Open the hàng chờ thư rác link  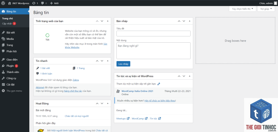click(x=73, y=91)
